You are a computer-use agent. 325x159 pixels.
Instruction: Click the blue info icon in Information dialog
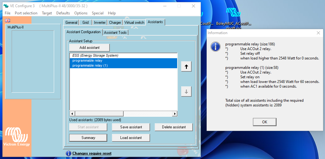pos(215,47)
